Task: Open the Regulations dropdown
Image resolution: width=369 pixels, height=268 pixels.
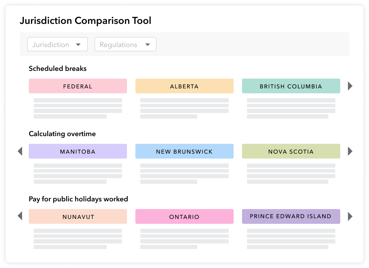Action: coord(125,45)
